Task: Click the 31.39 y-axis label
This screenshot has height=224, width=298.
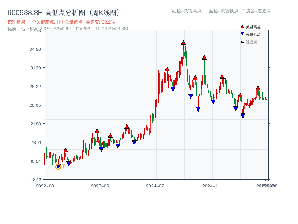Action: pyautogui.click(x=36, y=68)
